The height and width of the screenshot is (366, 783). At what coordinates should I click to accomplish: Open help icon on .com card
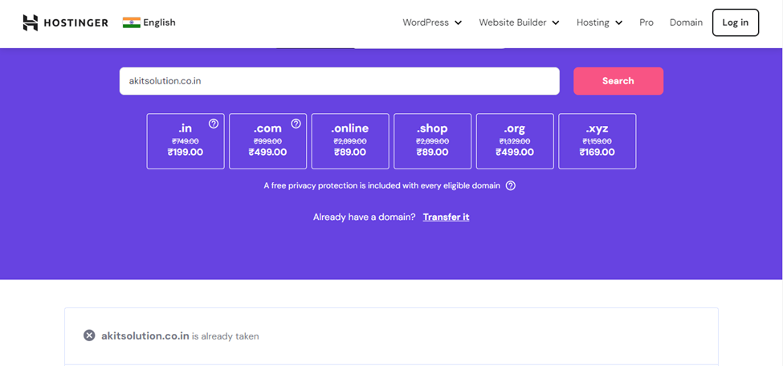click(296, 124)
